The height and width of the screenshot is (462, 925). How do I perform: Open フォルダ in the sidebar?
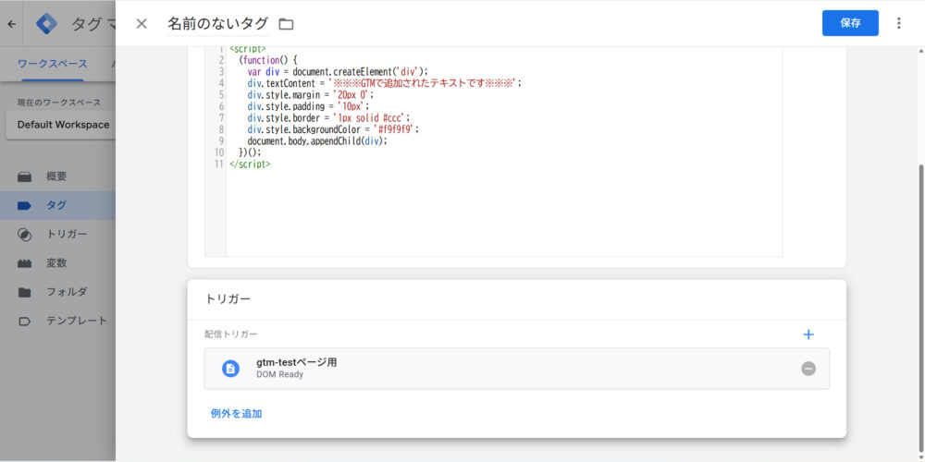(66, 292)
